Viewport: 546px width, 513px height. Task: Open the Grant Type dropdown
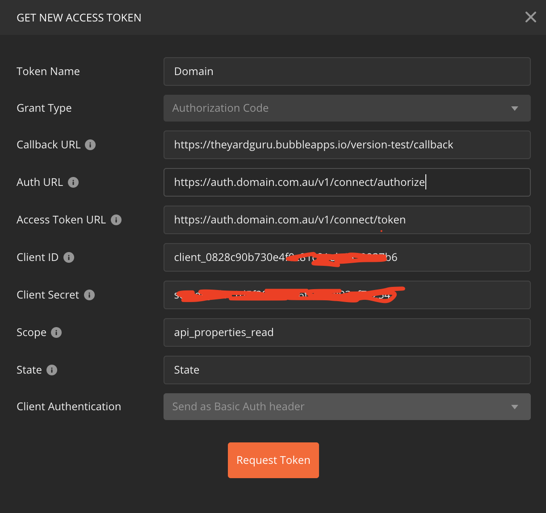(347, 108)
